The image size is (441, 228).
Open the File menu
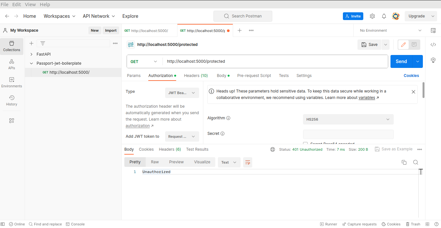(5, 5)
